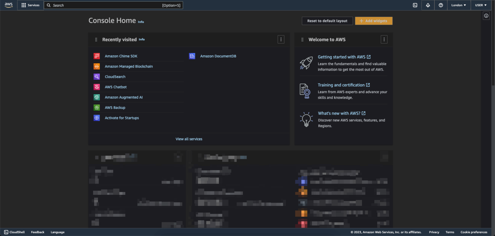Screen dimensions: 495x236
Task: Click the CloudShell icon in the bottom status bar
Action: point(6,232)
